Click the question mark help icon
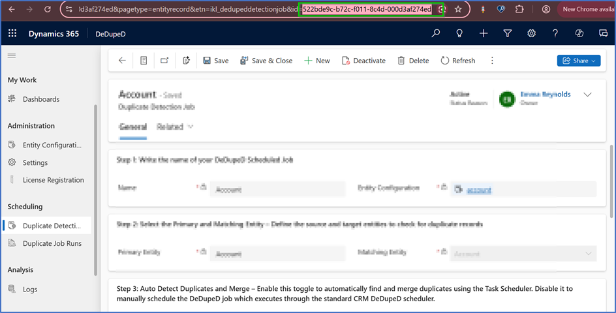The image size is (616, 313). 555,33
